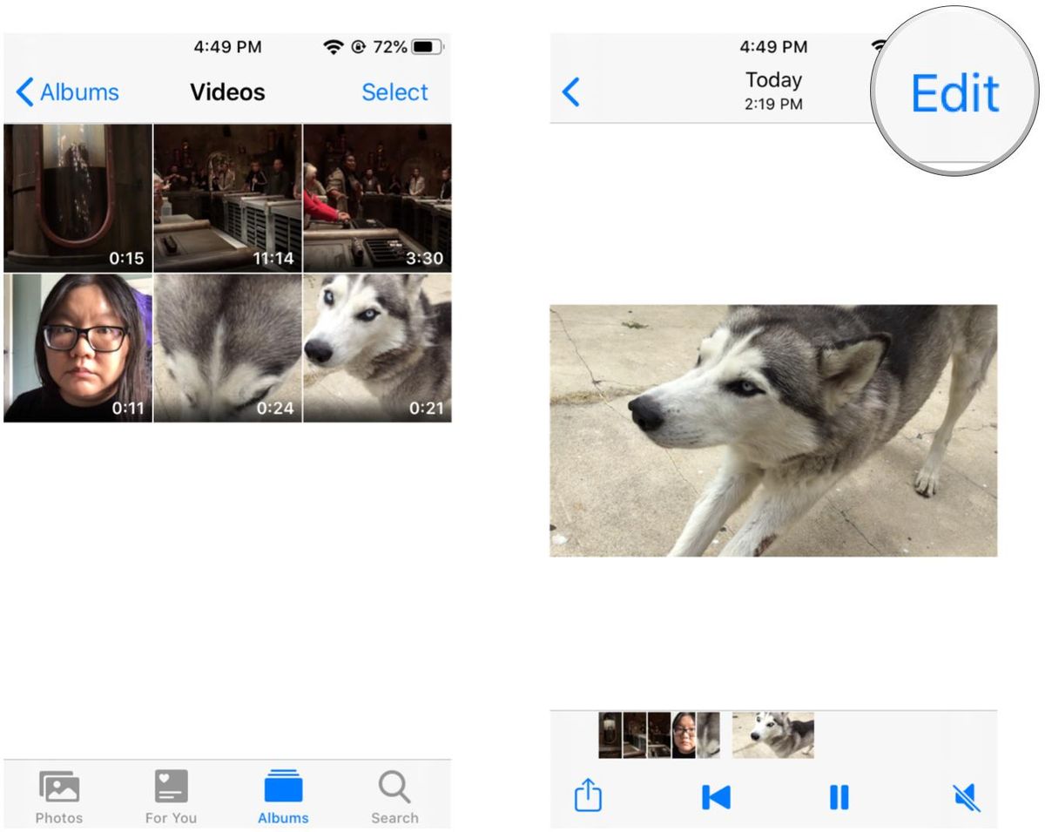The width and height of the screenshot is (1045, 832).
Task: Tap the Videos album title
Action: click(227, 91)
